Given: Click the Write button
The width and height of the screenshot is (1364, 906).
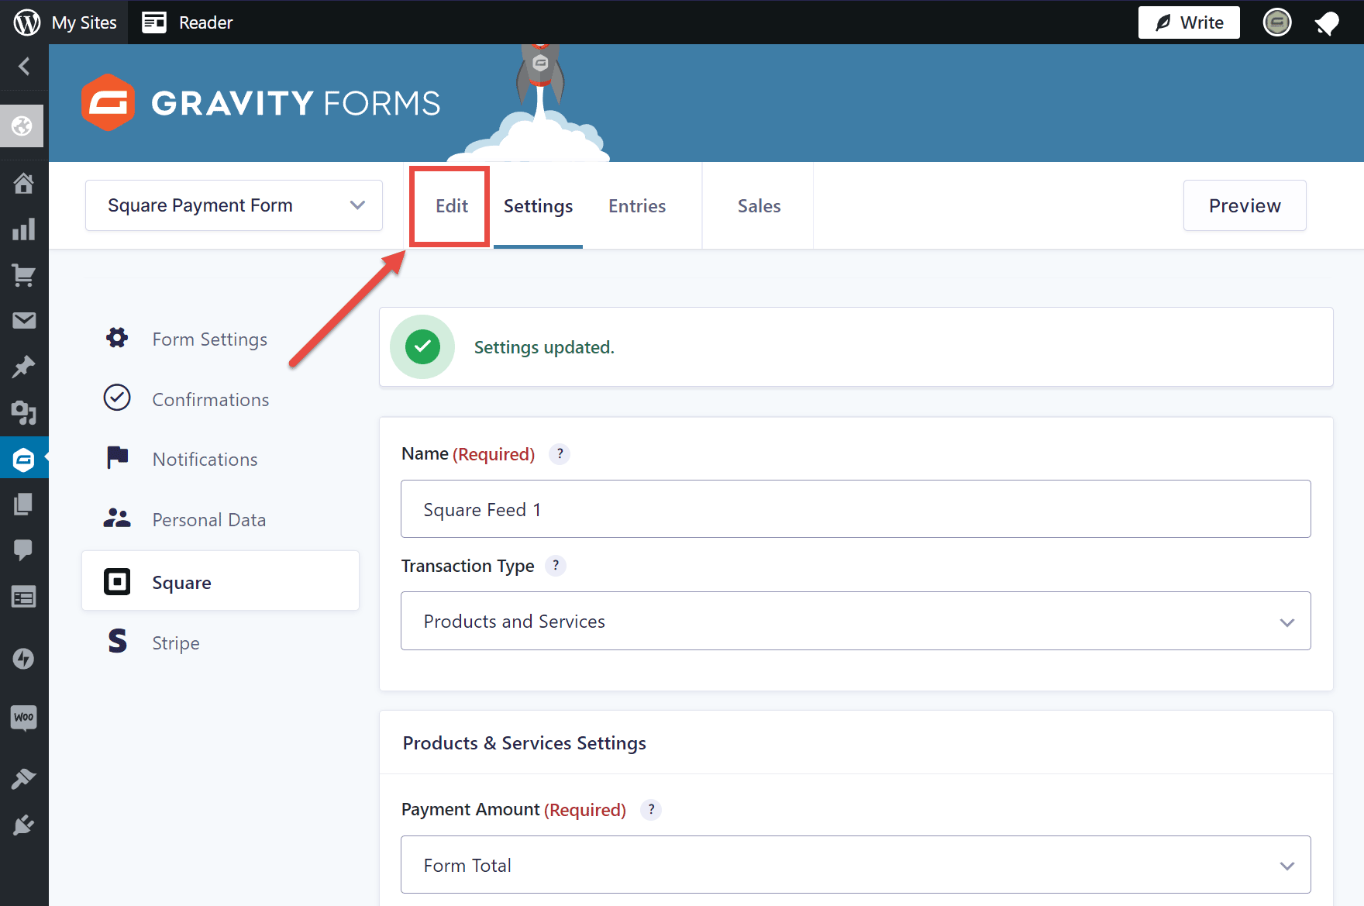Looking at the screenshot, I should tap(1189, 22).
